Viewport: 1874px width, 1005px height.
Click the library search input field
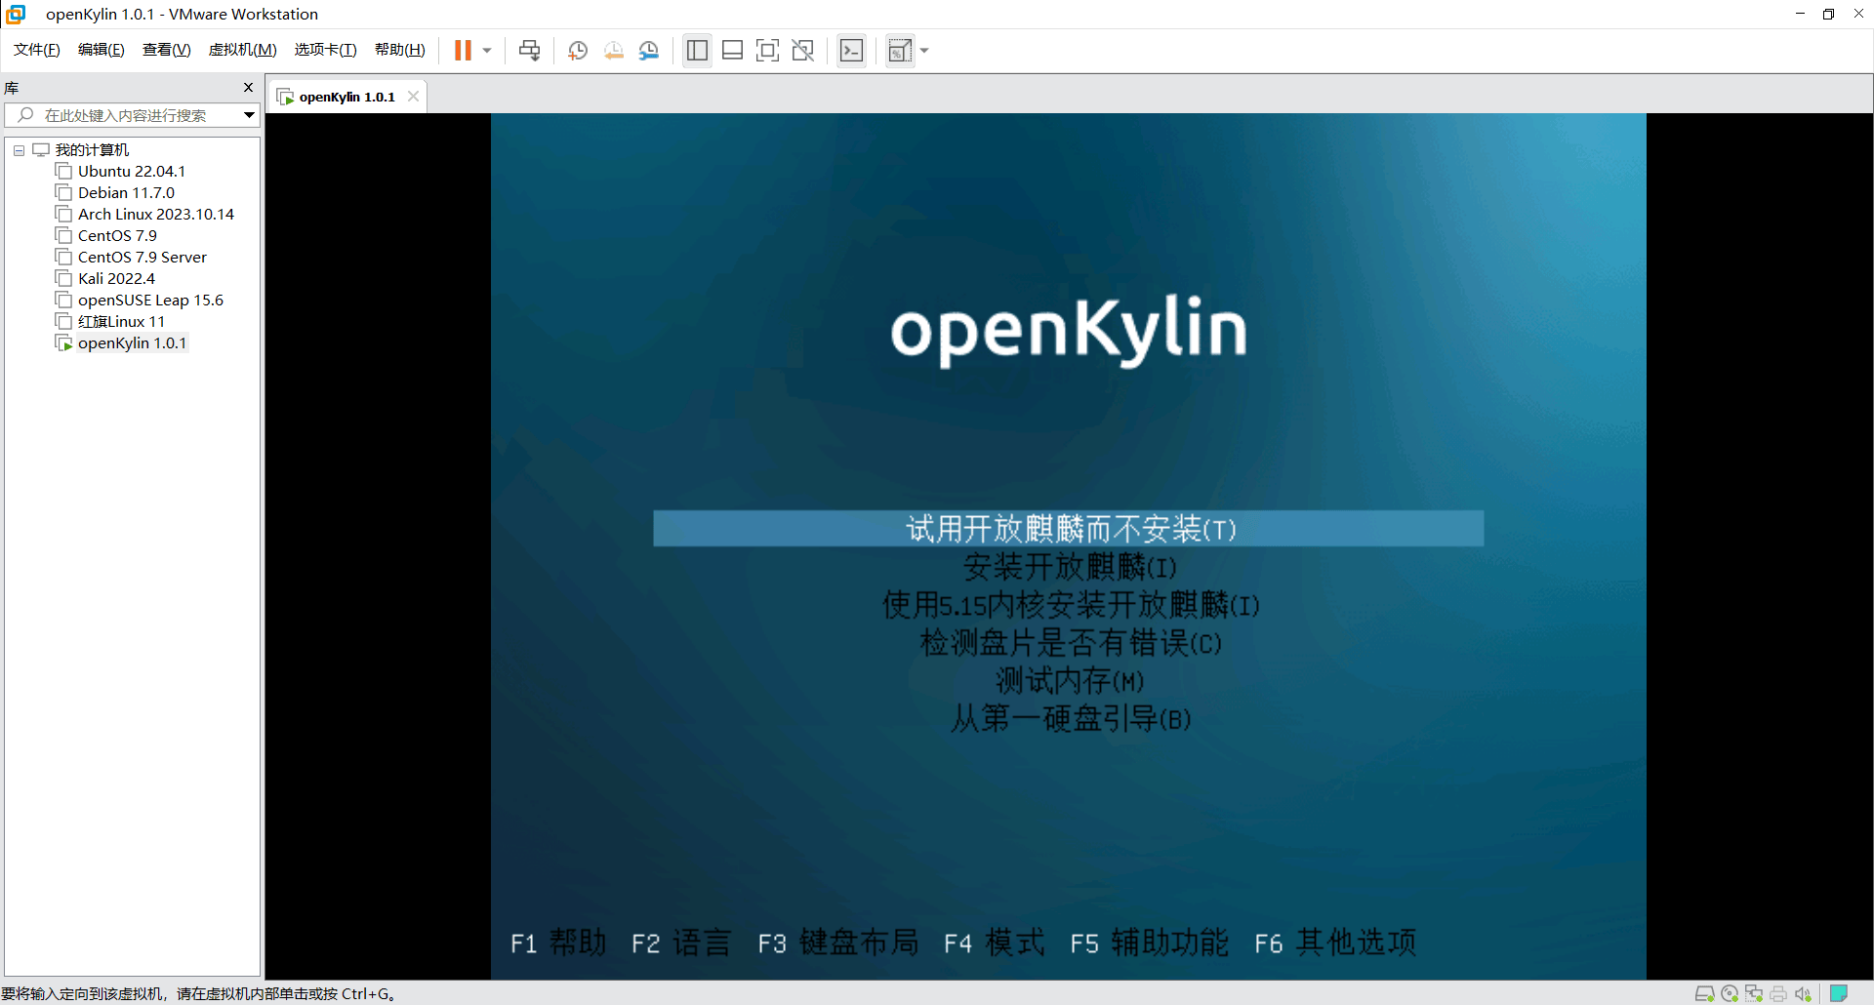[125, 115]
